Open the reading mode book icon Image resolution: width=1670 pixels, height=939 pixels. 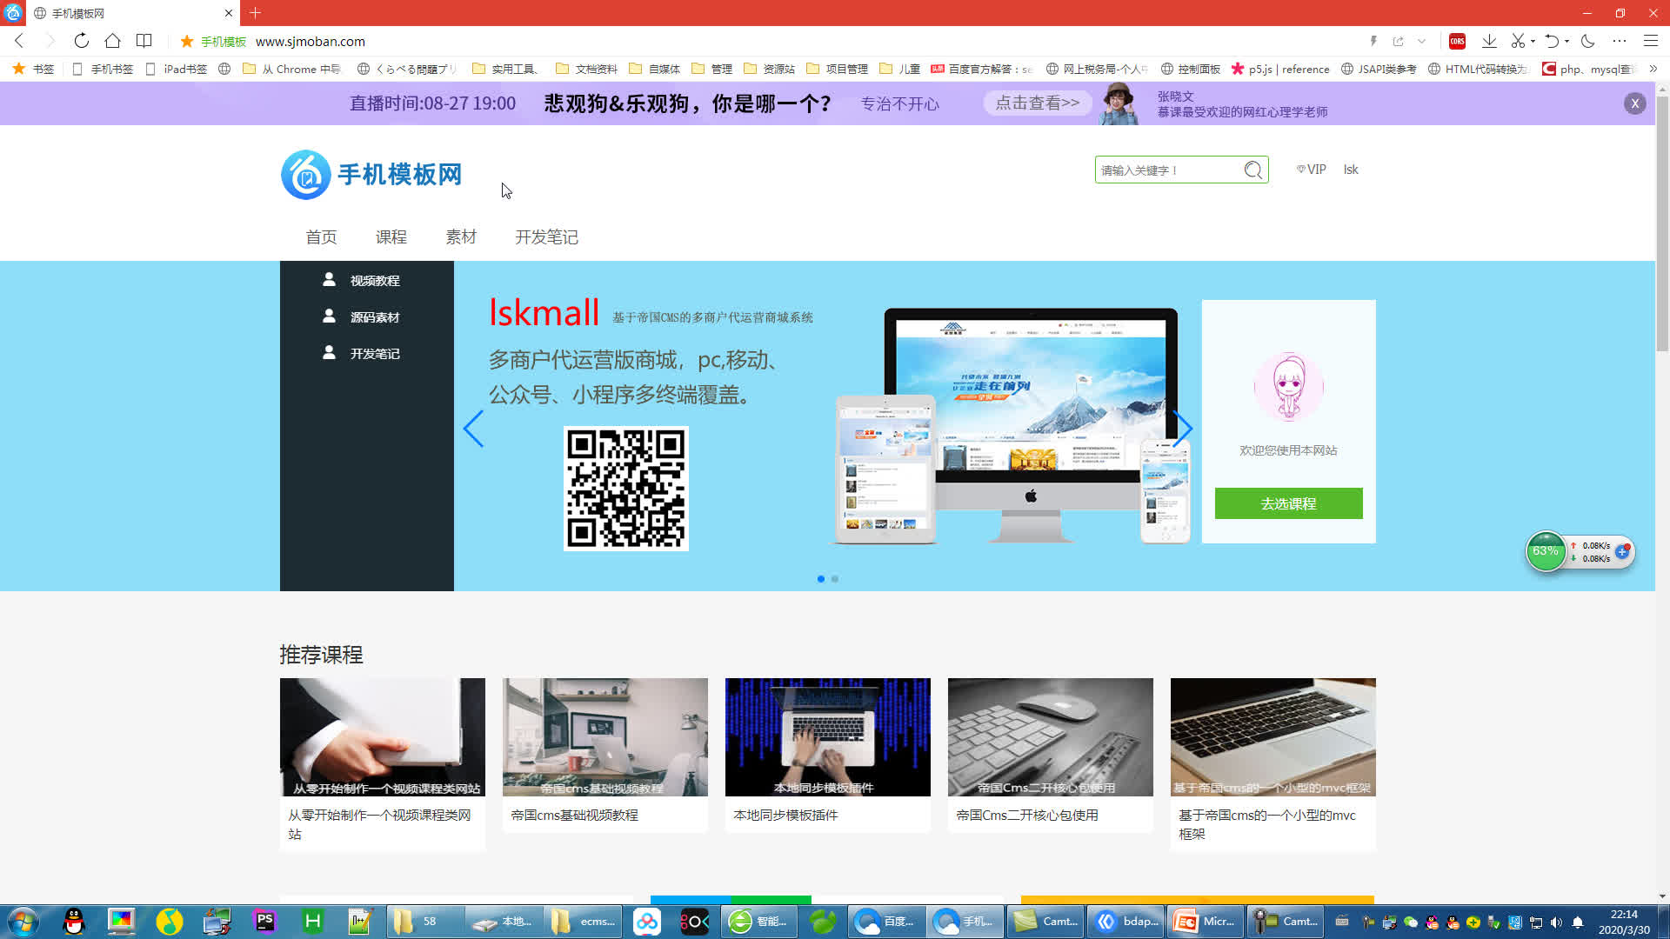pyautogui.click(x=144, y=41)
